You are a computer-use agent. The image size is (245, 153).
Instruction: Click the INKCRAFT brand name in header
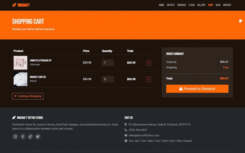click(x=23, y=5)
